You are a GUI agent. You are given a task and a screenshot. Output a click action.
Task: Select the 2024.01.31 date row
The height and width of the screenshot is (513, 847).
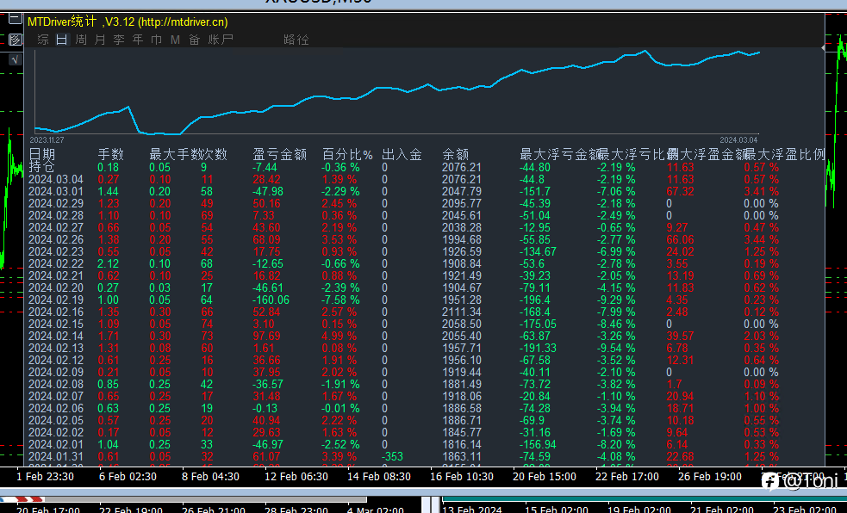[x=56, y=456]
